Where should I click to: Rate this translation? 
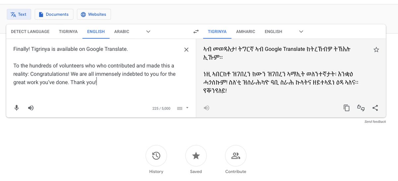pos(361,108)
